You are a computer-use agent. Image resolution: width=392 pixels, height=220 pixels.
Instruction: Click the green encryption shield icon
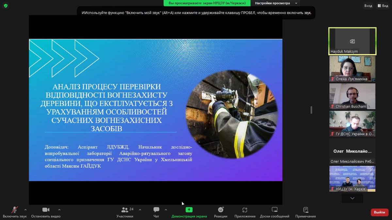pyautogui.click(x=6, y=6)
